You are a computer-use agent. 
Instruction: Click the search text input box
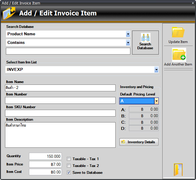point(68,51)
